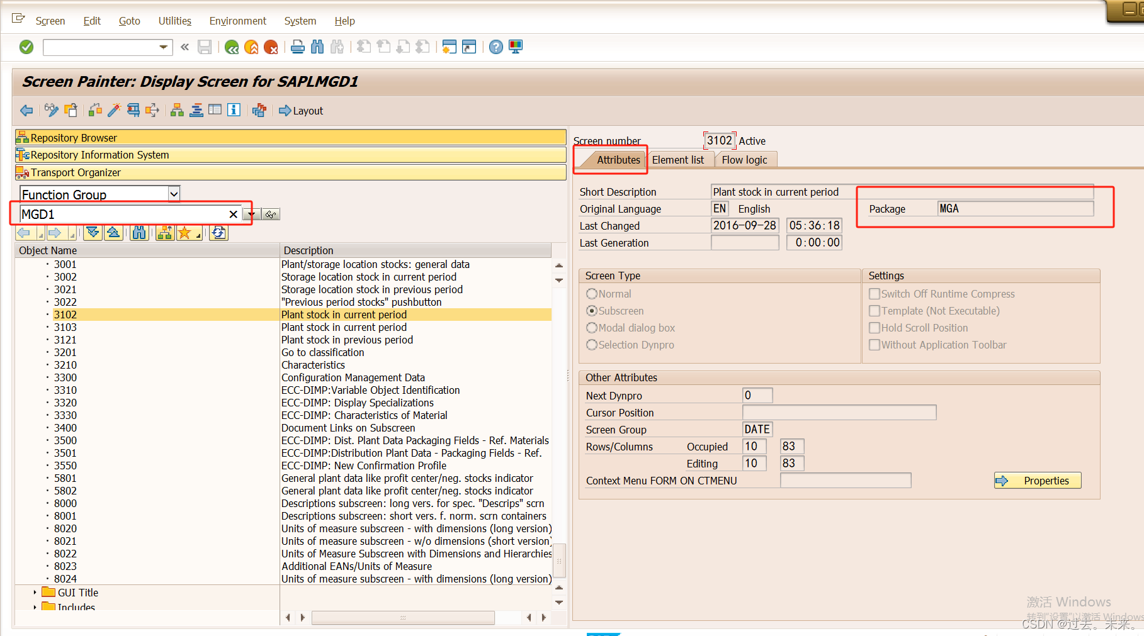Select the Subscreen radio button
This screenshot has height=636, width=1144.
click(592, 311)
